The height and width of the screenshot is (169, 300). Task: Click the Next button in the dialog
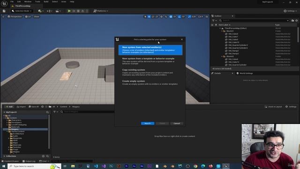coord(148,123)
